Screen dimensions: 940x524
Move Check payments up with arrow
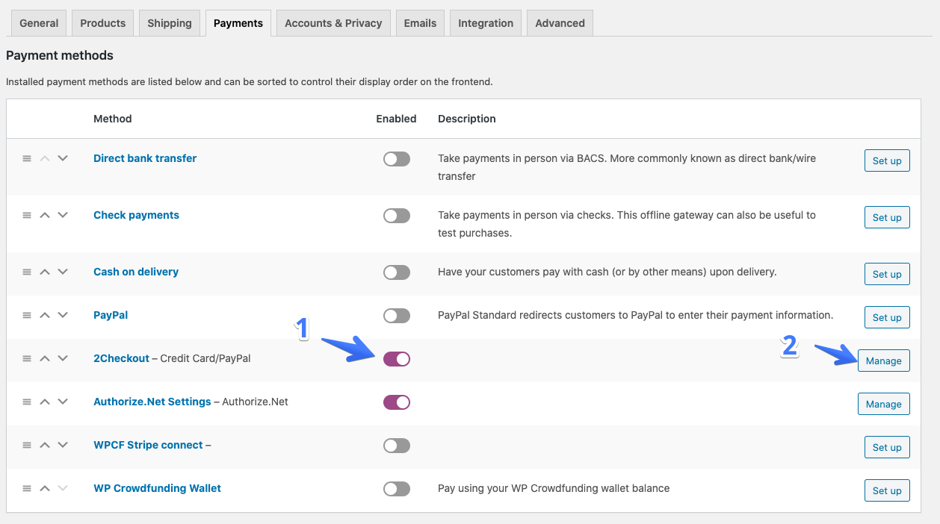[x=45, y=216]
